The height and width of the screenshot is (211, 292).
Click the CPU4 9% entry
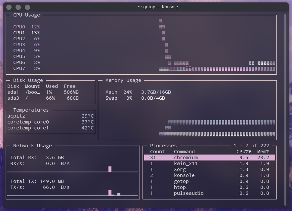(27, 51)
